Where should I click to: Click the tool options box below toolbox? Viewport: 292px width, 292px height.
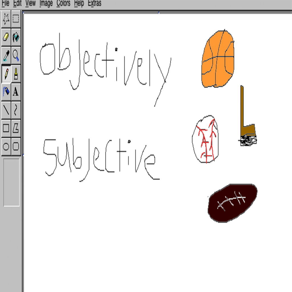[x=11, y=182]
